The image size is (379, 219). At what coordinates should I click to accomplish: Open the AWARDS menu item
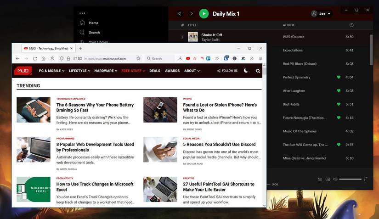(x=172, y=71)
